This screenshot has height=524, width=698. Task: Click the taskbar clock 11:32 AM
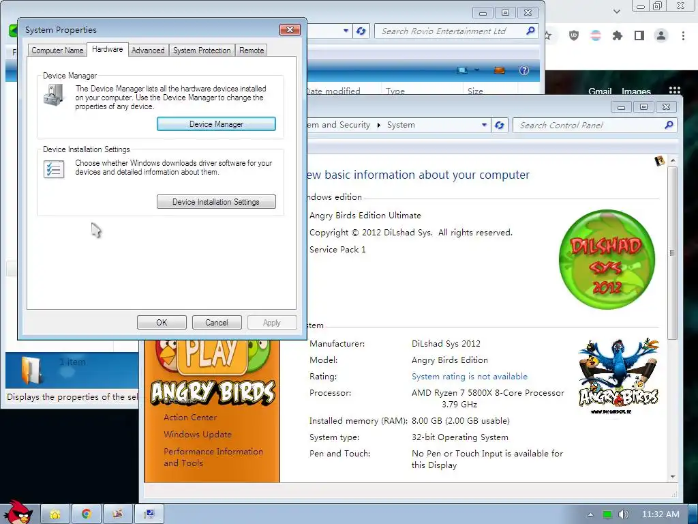pos(661,514)
